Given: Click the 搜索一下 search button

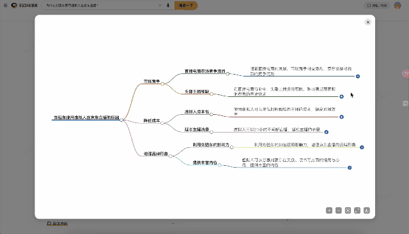Looking at the screenshot, I should [x=186, y=5].
